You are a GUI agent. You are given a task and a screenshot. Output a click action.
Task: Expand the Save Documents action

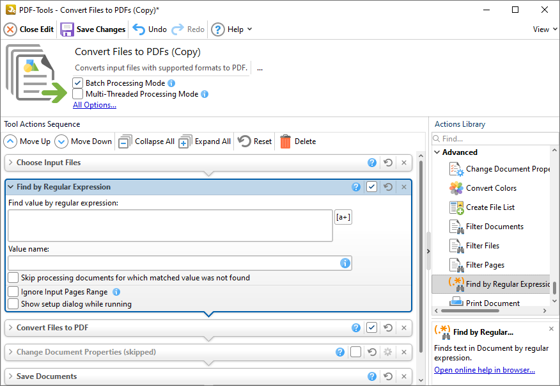tap(11, 376)
